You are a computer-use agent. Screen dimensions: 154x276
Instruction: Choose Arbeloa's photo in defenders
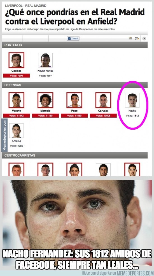(16, 131)
